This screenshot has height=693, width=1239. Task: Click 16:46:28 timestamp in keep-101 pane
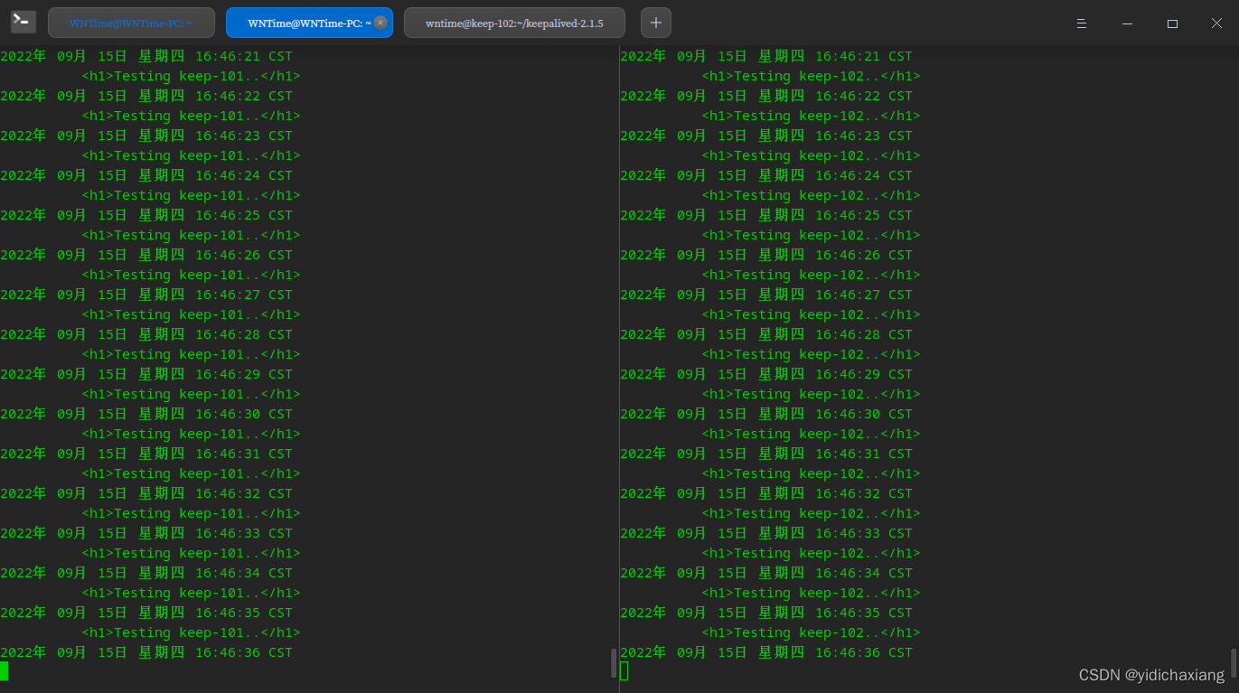tap(228, 334)
